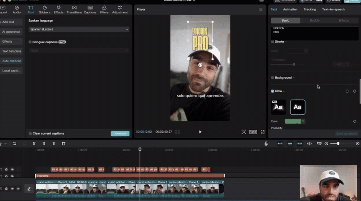Open the Spanish (Latam) language dropdown
Viewport: 361px width, 201px height.
coord(79,29)
